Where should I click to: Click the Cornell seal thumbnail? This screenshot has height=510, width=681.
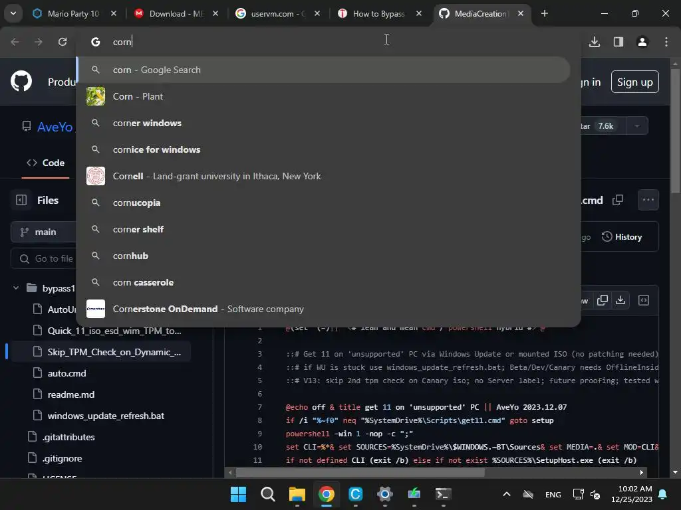tap(96, 176)
